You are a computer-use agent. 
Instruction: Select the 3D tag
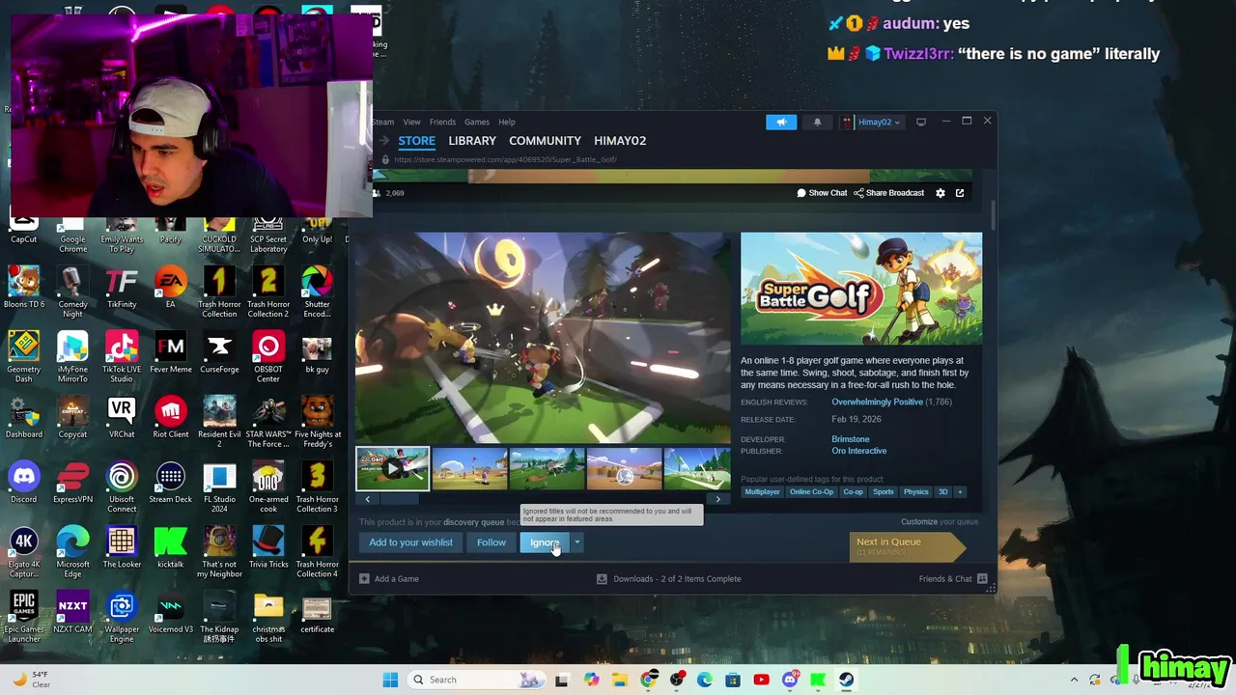click(x=943, y=492)
